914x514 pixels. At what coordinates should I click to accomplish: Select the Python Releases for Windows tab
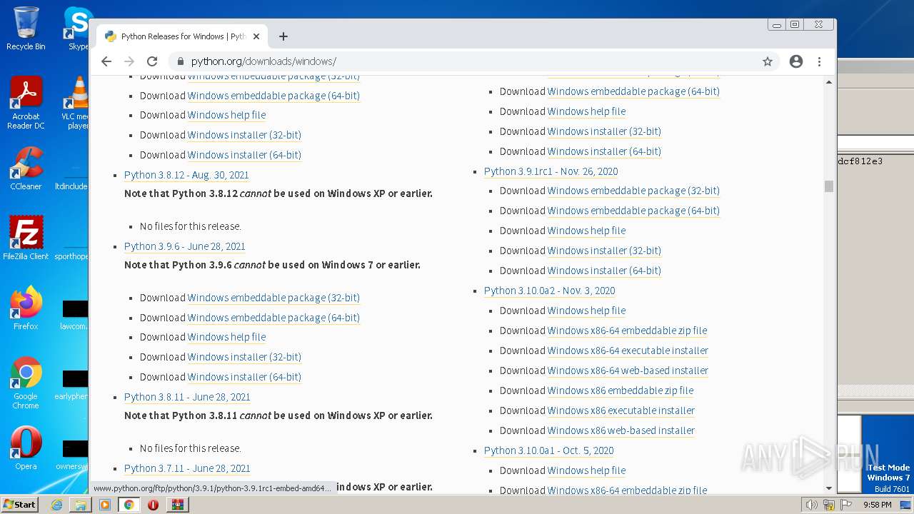(182, 36)
